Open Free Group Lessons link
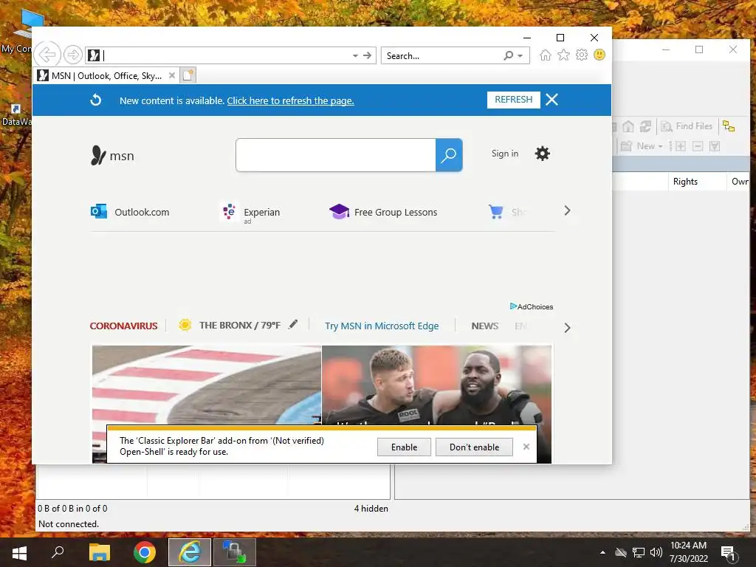 (383, 212)
